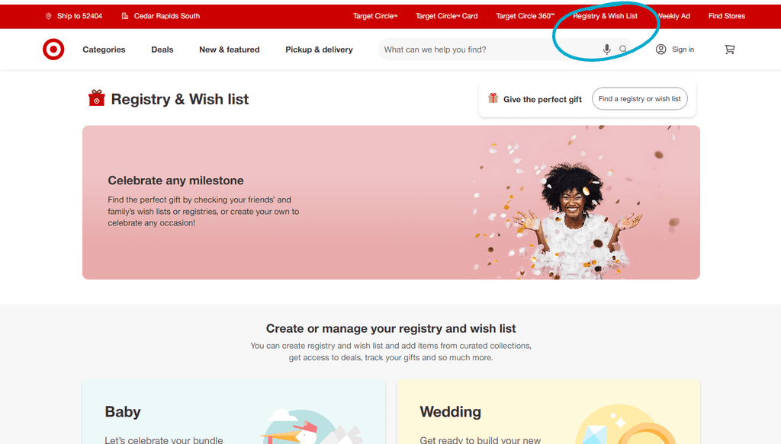Click the location pin icon before Ship to

pos(48,15)
